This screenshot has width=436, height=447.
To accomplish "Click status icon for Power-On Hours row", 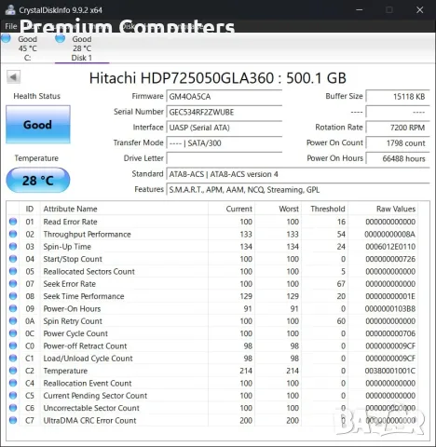I will (13, 308).
